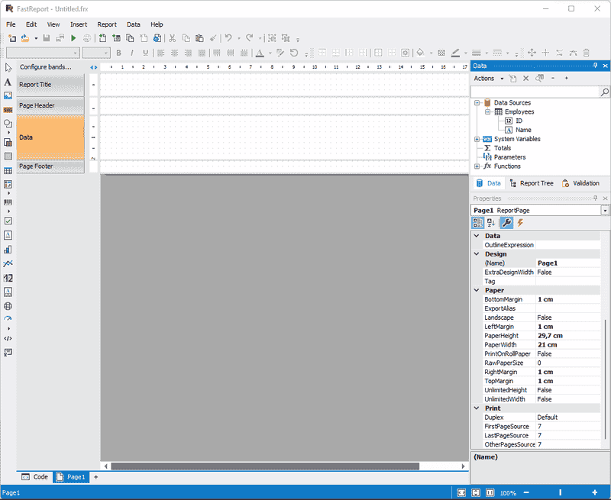Select the Text object tool (letter A)
The height and width of the screenshot is (500, 611).
(x=8, y=82)
